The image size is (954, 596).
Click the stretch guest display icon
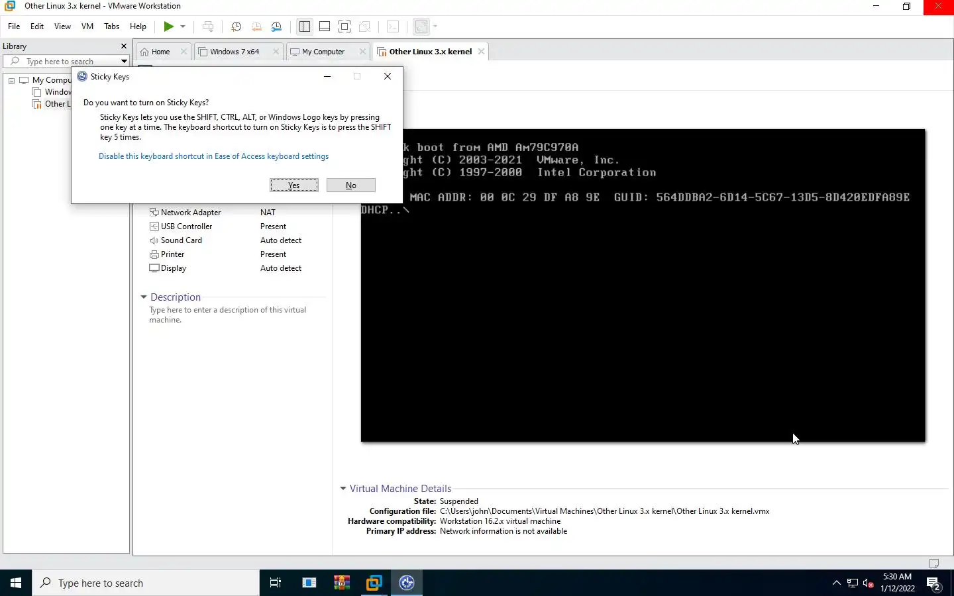pos(421,26)
